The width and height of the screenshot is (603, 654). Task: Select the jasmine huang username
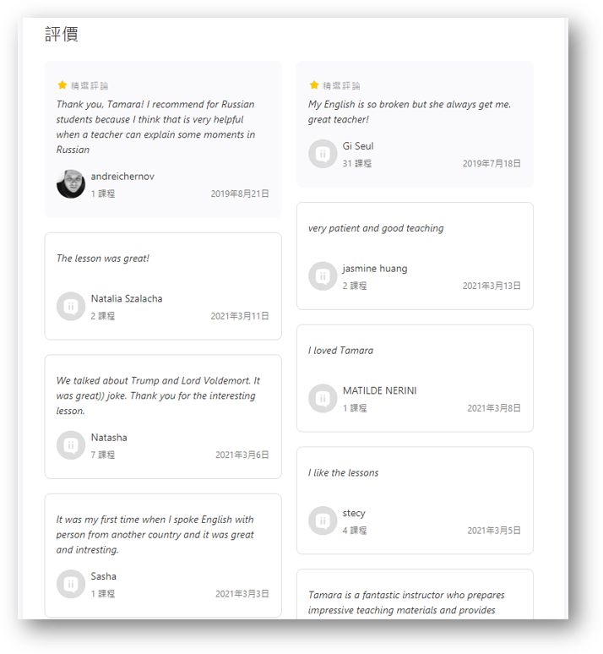pyautogui.click(x=375, y=269)
